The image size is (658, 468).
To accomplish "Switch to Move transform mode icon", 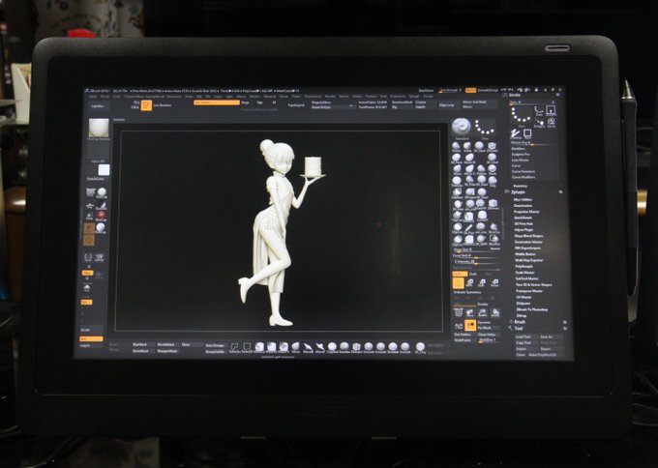I will pyautogui.click(x=470, y=282).
